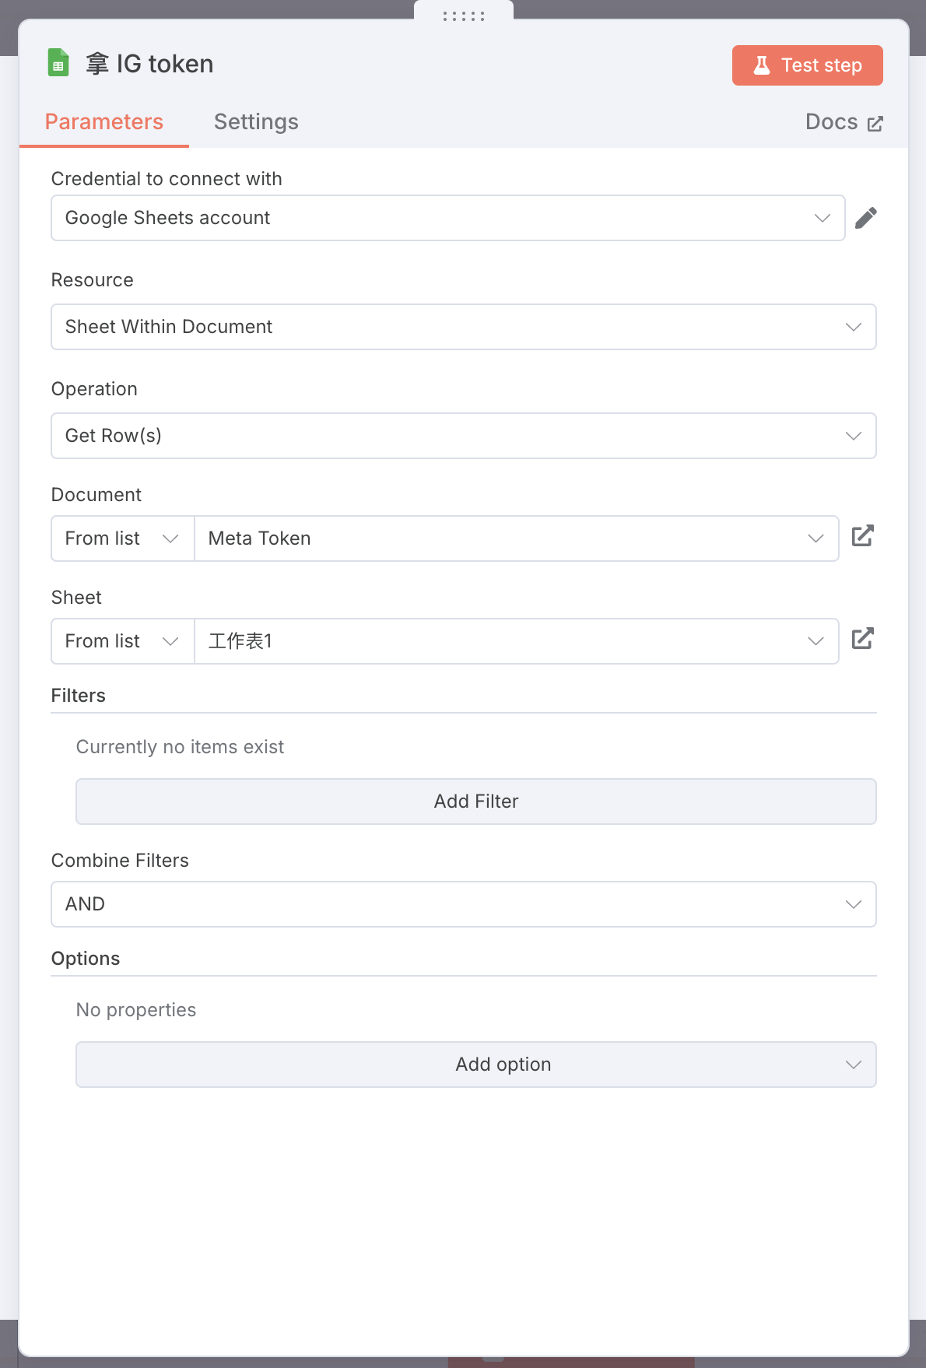Switch to the Settings tab
This screenshot has width=926, height=1368.
[256, 122]
